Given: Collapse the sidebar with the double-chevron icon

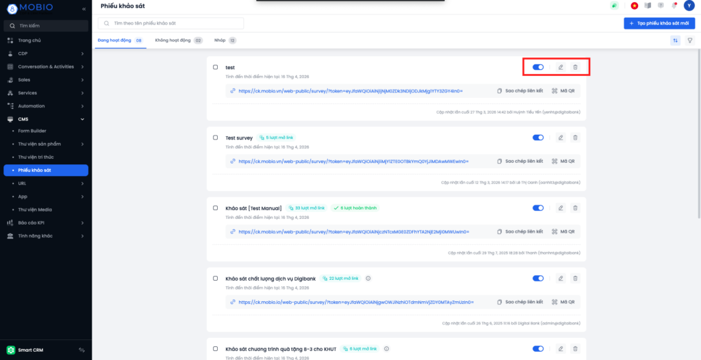Looking at the screenshot, I should coord(84,9).
